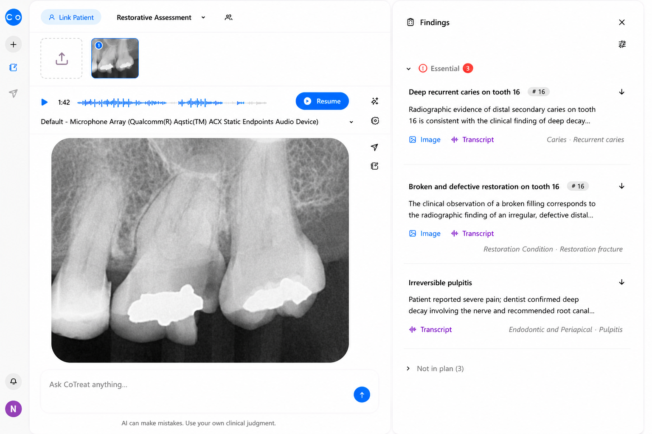This screenshot has height=434, width=652.
Task: Click the audio waveform timeline
Action: [172, 103]
